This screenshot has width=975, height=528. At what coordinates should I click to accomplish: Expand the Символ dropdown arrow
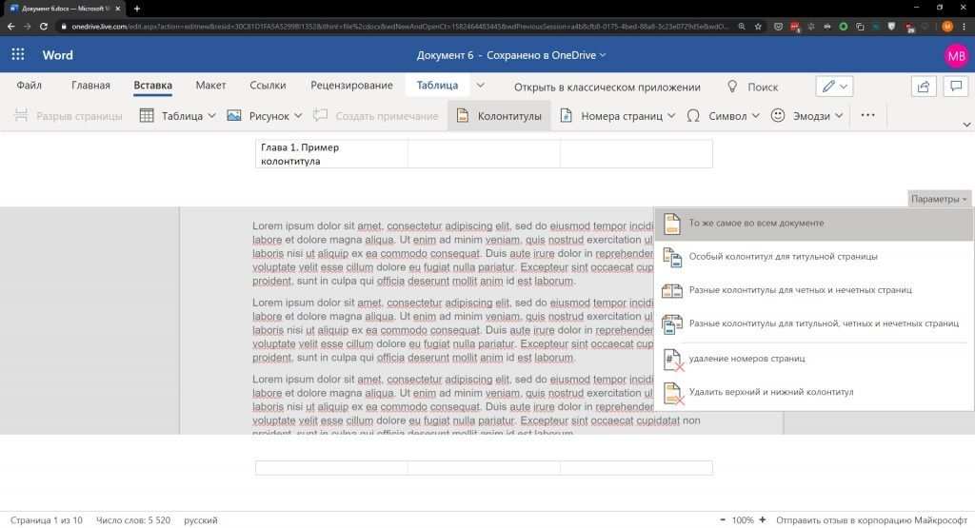[755, 115]
